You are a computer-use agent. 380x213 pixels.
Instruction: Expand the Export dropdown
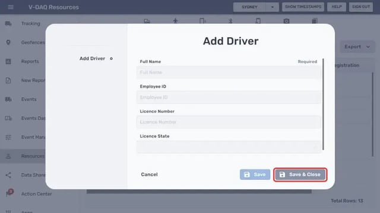point(357,47)
